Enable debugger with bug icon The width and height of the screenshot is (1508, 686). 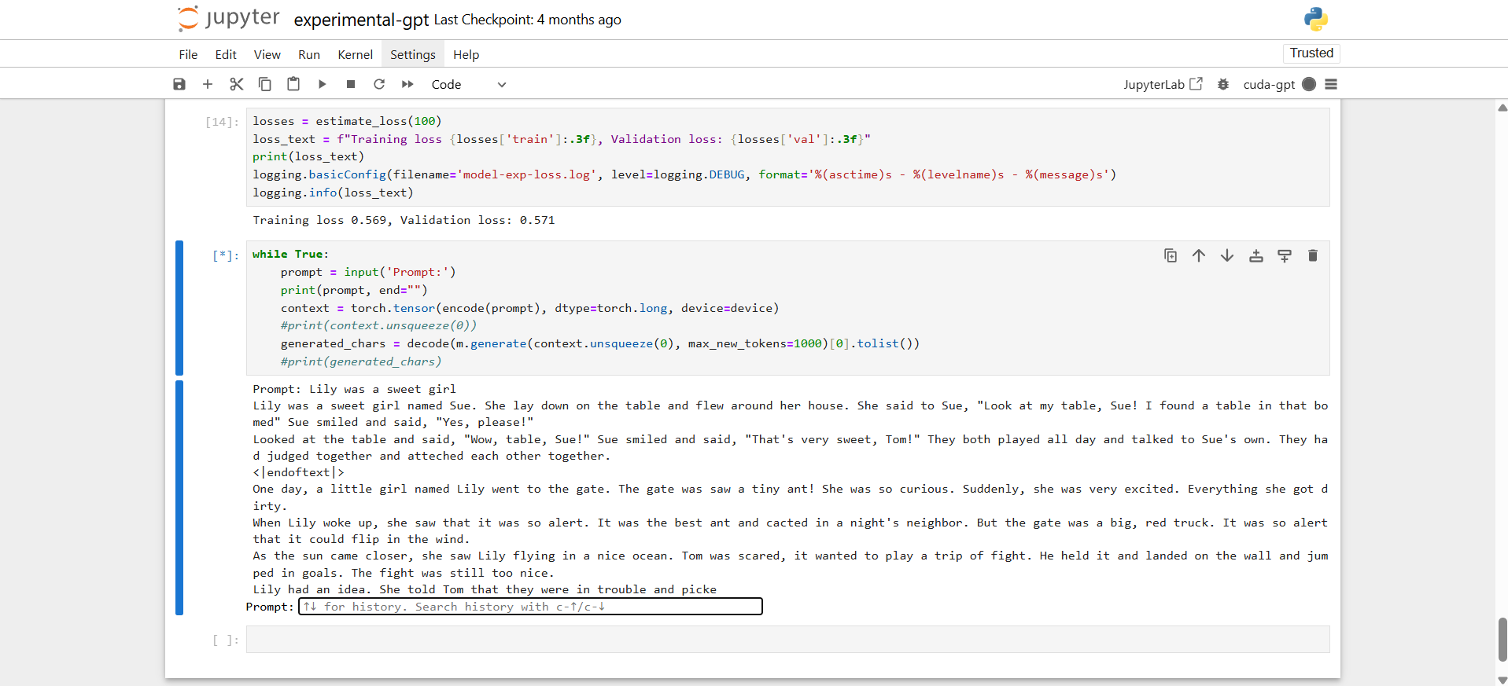point(1223,84)
